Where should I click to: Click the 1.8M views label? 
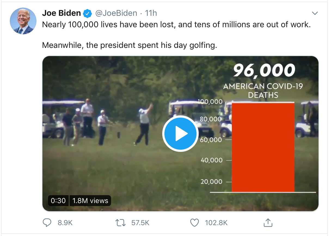click(x=90, y=201)
